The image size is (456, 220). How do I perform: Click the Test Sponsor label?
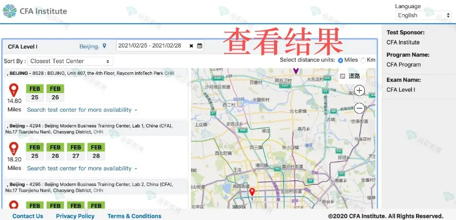coord(405,32)
